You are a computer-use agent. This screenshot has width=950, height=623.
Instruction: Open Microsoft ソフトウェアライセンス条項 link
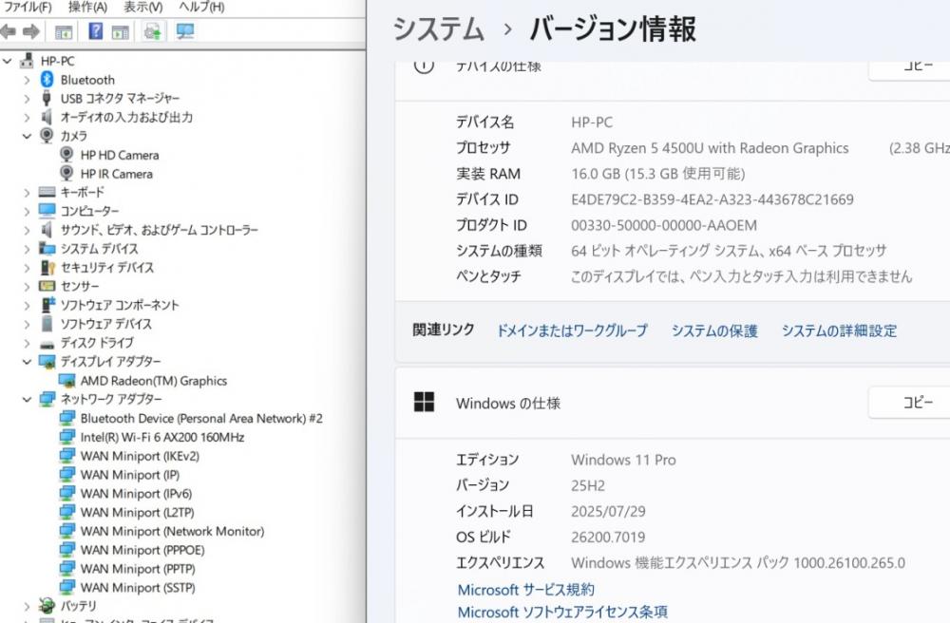coord(562,613)
